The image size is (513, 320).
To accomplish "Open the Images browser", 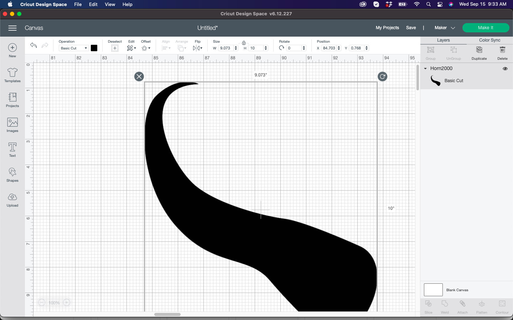I will pyautogui.click(x=12, y=124).
